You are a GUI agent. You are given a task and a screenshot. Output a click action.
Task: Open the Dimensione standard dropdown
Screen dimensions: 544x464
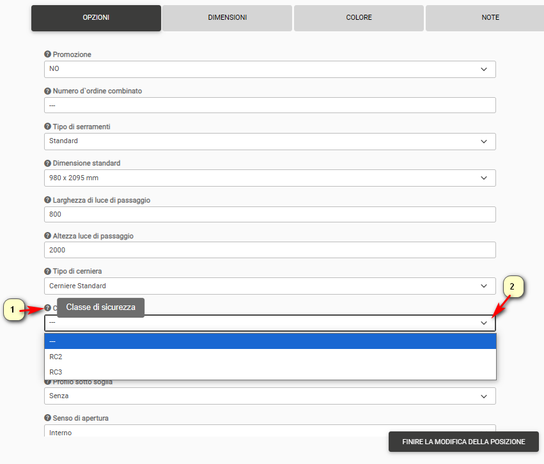(x=270, y=178)
